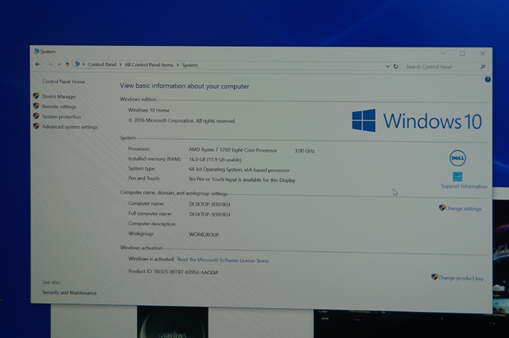Click '16.0 GB (15.9 GB usable)' value
The width and height of the screenshot is (509, 338).
pyautogui.click(x=215, y=160)
